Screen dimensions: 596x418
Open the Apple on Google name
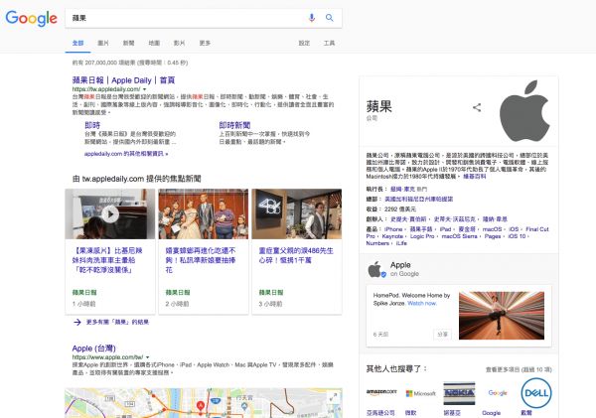tap(400, 265)
